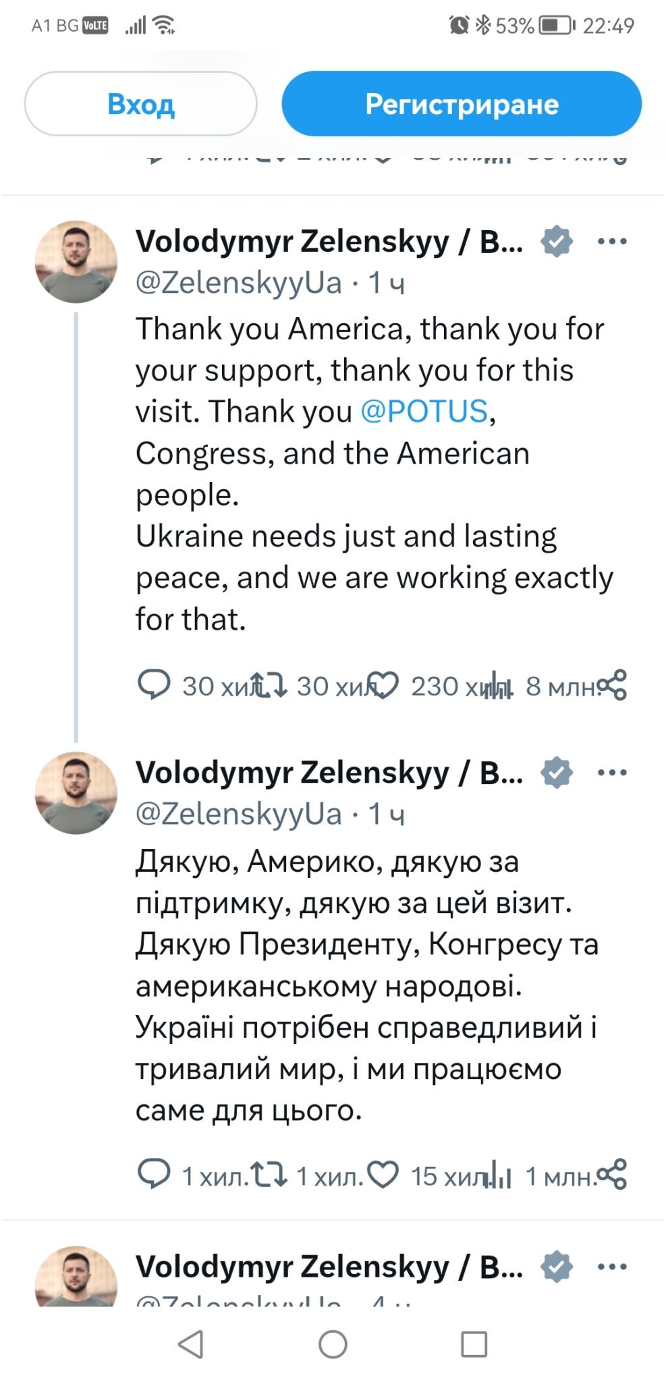The height and width of the screenshot is (1382, 666).
Task: View analytics of the English tweet
Action: coord(499,686)
